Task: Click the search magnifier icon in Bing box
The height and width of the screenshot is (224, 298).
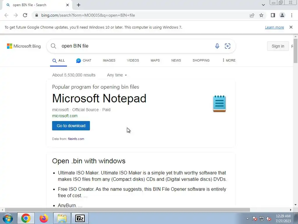Action: point(54,46)
